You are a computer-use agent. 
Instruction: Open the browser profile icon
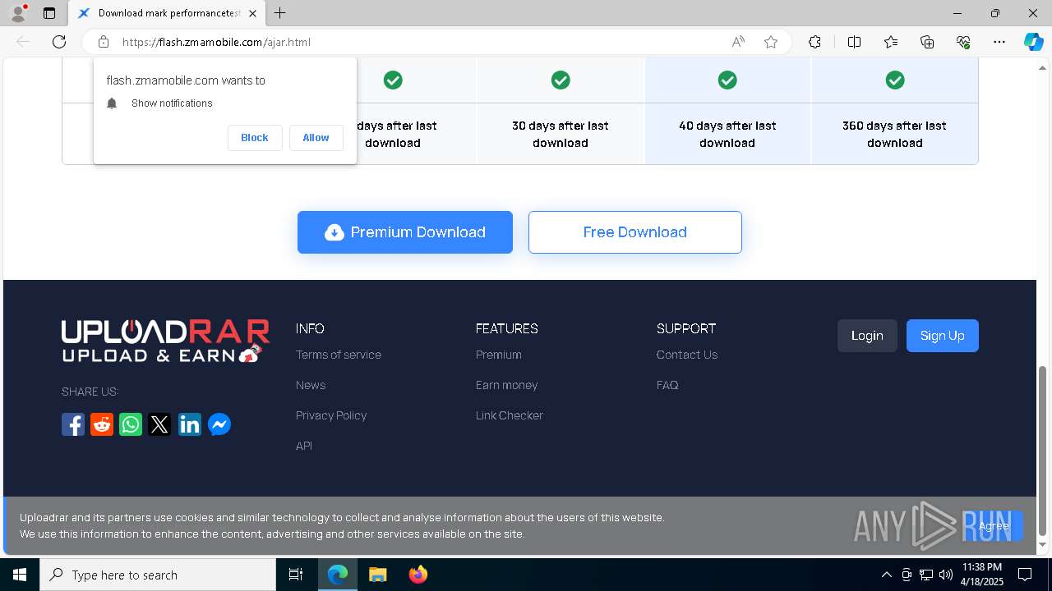(x=18, y=13)
